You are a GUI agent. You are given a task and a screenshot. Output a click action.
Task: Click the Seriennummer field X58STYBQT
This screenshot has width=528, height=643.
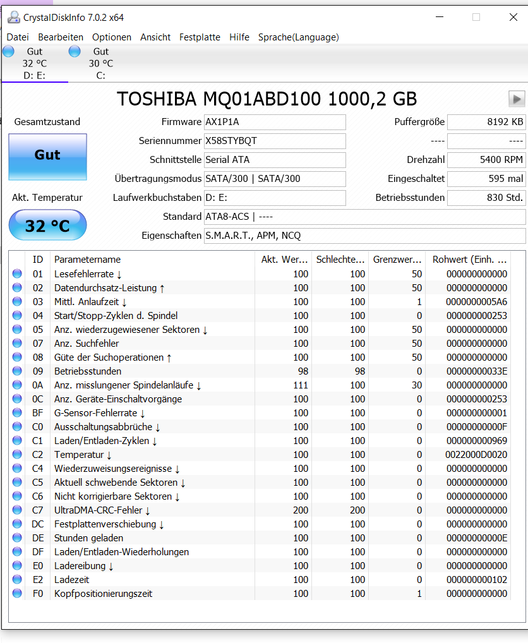275,141
